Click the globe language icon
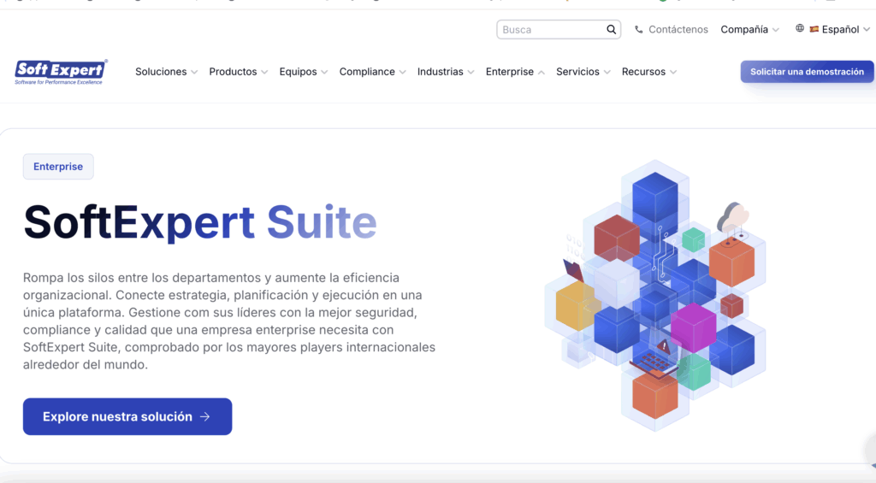Screen dimensions: 876x483 coord(800,28)
